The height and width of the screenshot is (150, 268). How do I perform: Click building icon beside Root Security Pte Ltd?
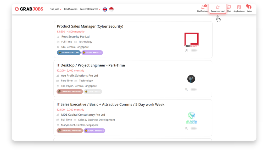pyautogui.click(x=58, y=37)
